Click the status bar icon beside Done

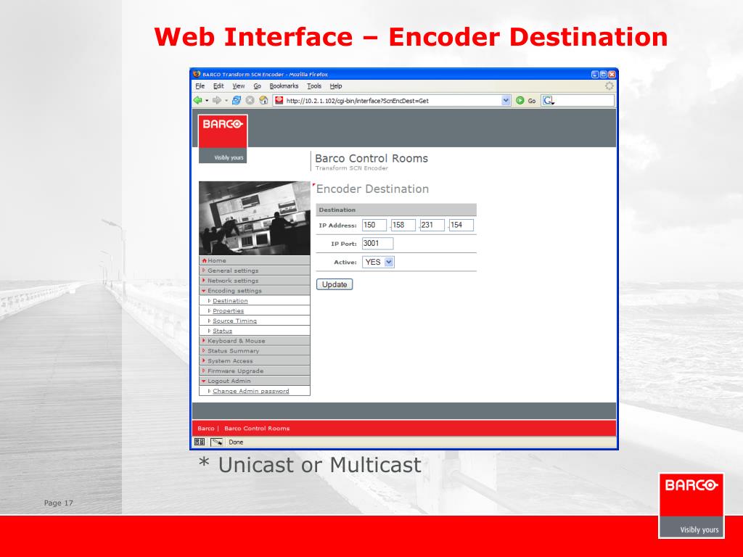pyautogui.click(x=216, y=442)
